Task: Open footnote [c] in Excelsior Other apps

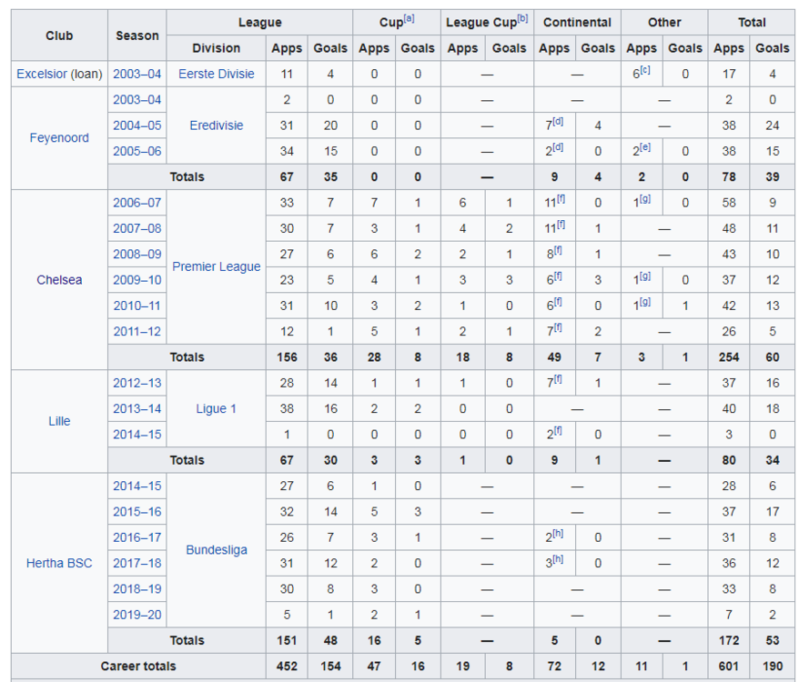Action: 645,70
